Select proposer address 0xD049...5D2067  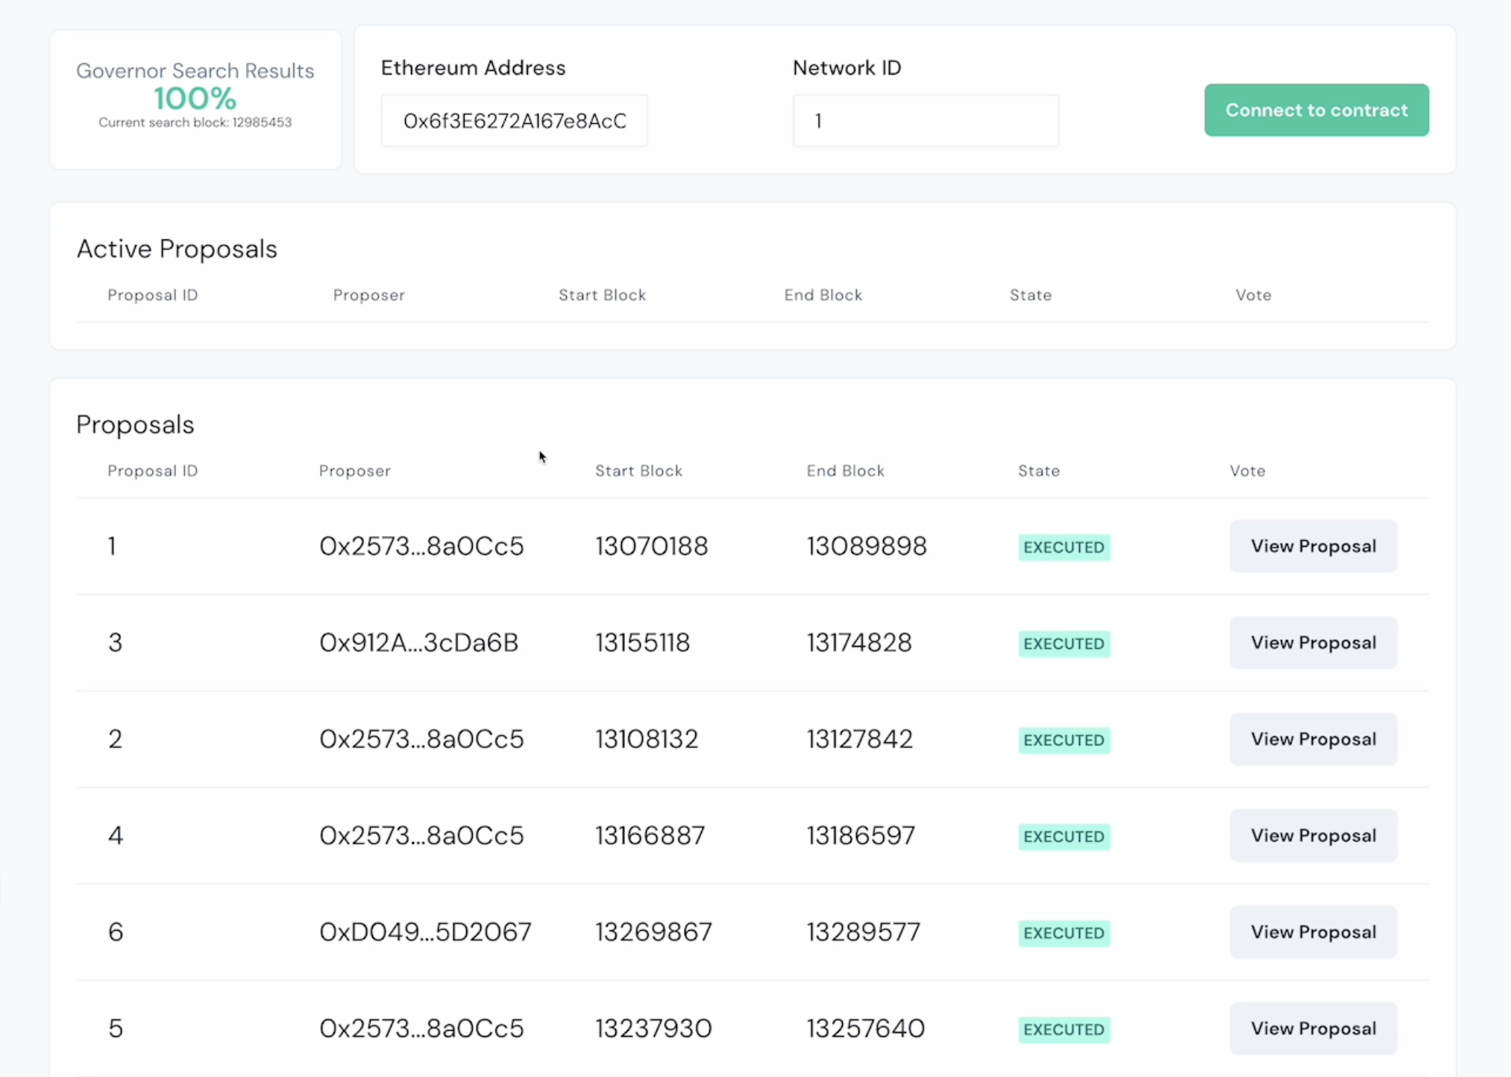point(425,932)
